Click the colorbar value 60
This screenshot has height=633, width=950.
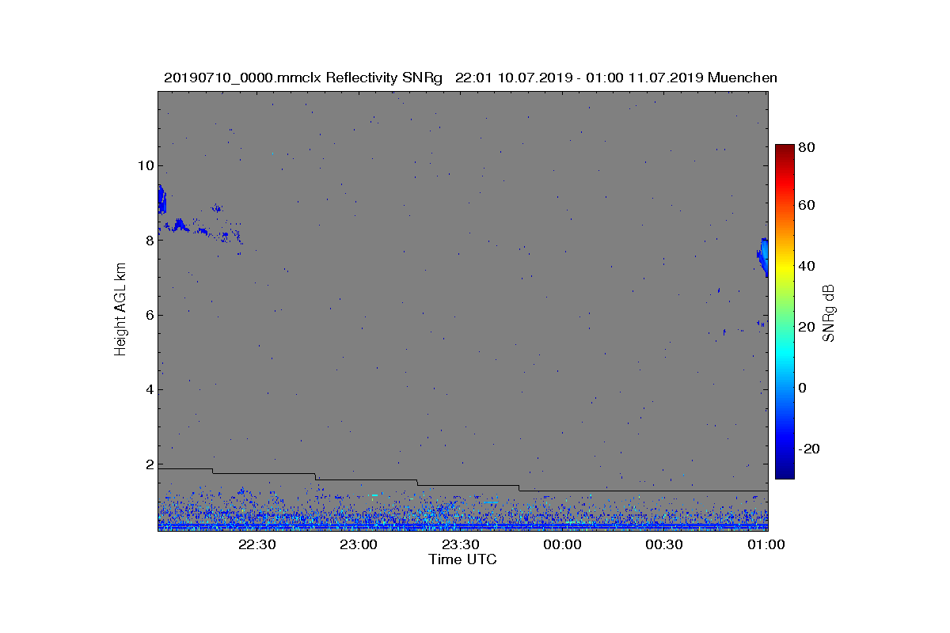(x=807, y=206)
